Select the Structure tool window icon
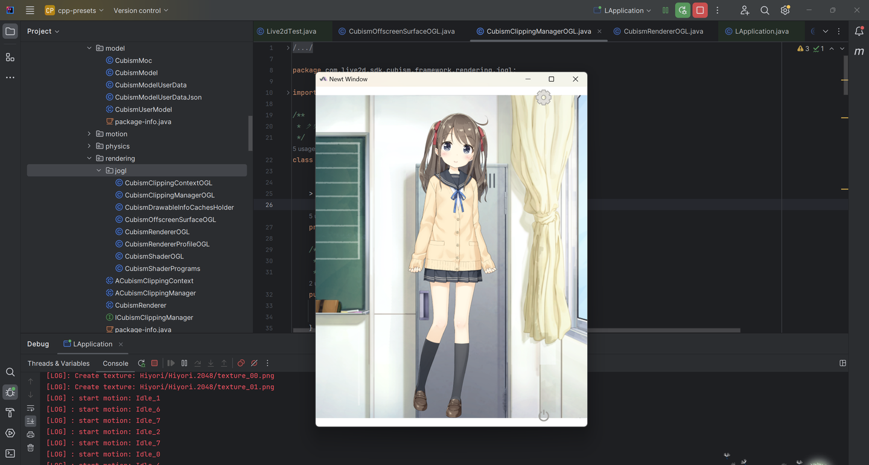This screenshot has height=465, width=869. tap(10, 57)
